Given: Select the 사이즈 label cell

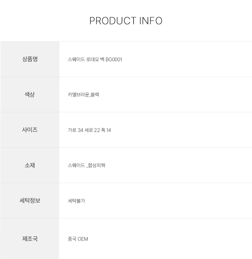Looking at the screenshot, I should tap(30, 130).
